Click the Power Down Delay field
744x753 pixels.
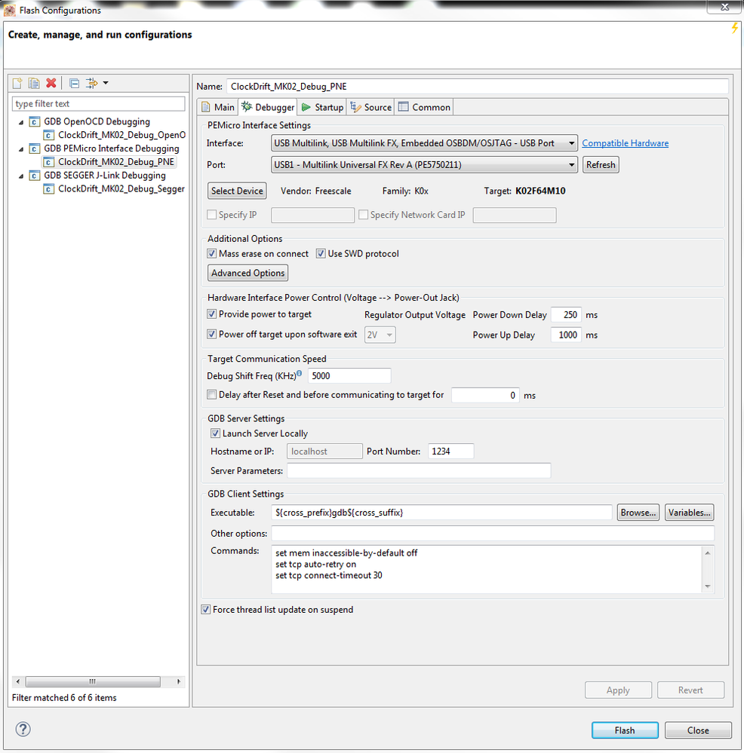566,314
